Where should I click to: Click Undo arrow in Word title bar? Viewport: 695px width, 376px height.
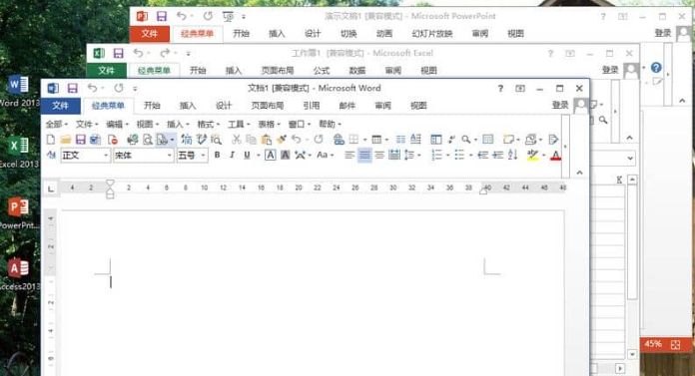pyautogui.click(x=92, y=88)
